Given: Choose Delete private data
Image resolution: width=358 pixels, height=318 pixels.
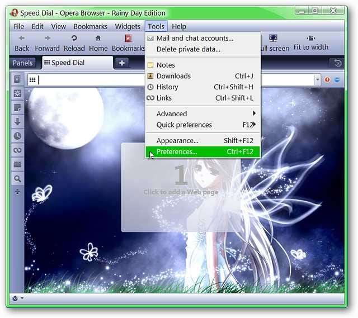Looking at the screenshot, I should pyautogui.click(x=202, y=49).
